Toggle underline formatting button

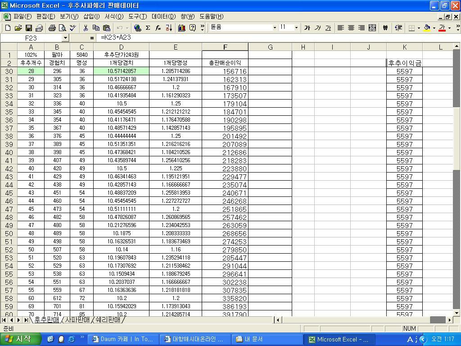click(328, 28)
